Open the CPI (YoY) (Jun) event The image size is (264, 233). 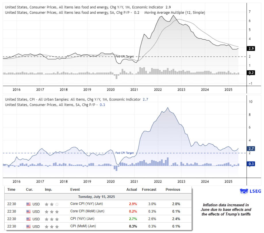pyautogui.click(x=83, y=219)
